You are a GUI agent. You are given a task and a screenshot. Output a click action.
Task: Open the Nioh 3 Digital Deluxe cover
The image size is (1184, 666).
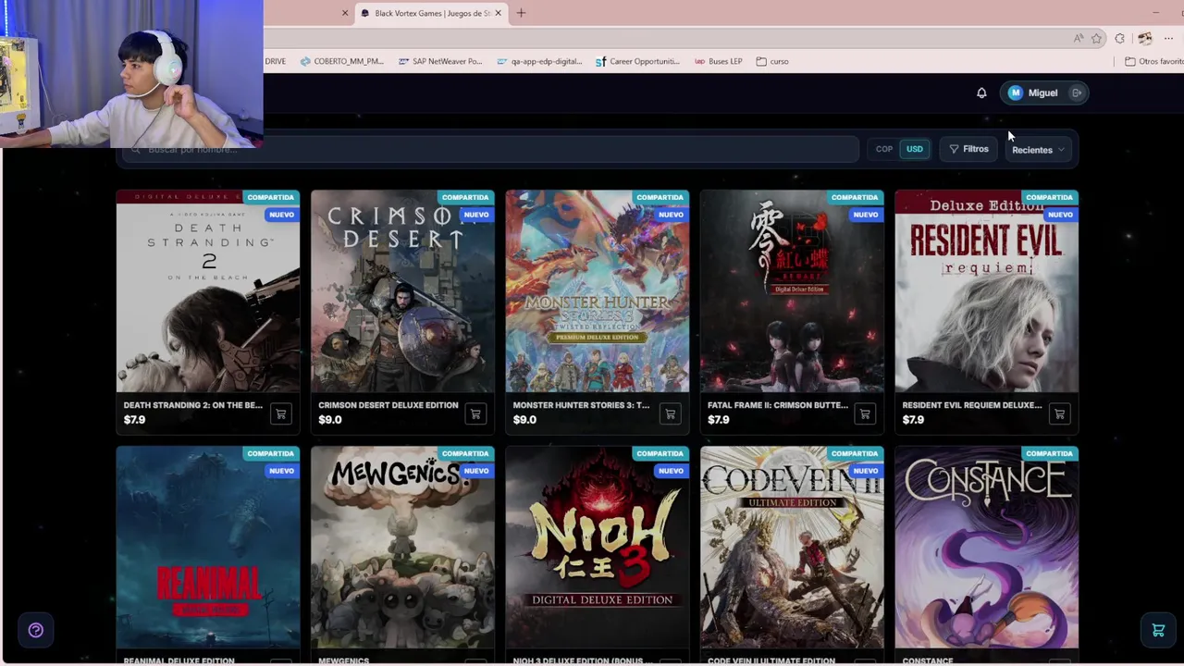tap(598, 548)
